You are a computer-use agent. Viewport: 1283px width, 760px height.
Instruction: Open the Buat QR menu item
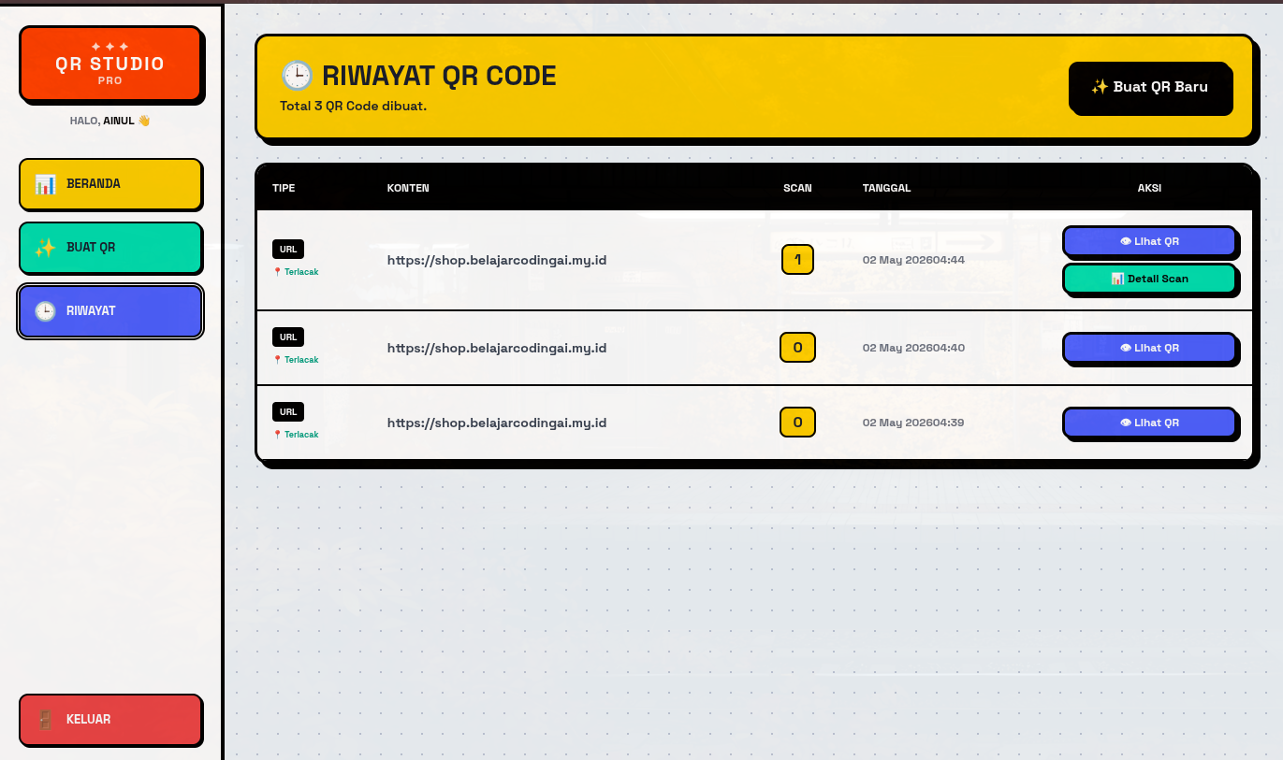pyautogui.click(x=110, y=248)
